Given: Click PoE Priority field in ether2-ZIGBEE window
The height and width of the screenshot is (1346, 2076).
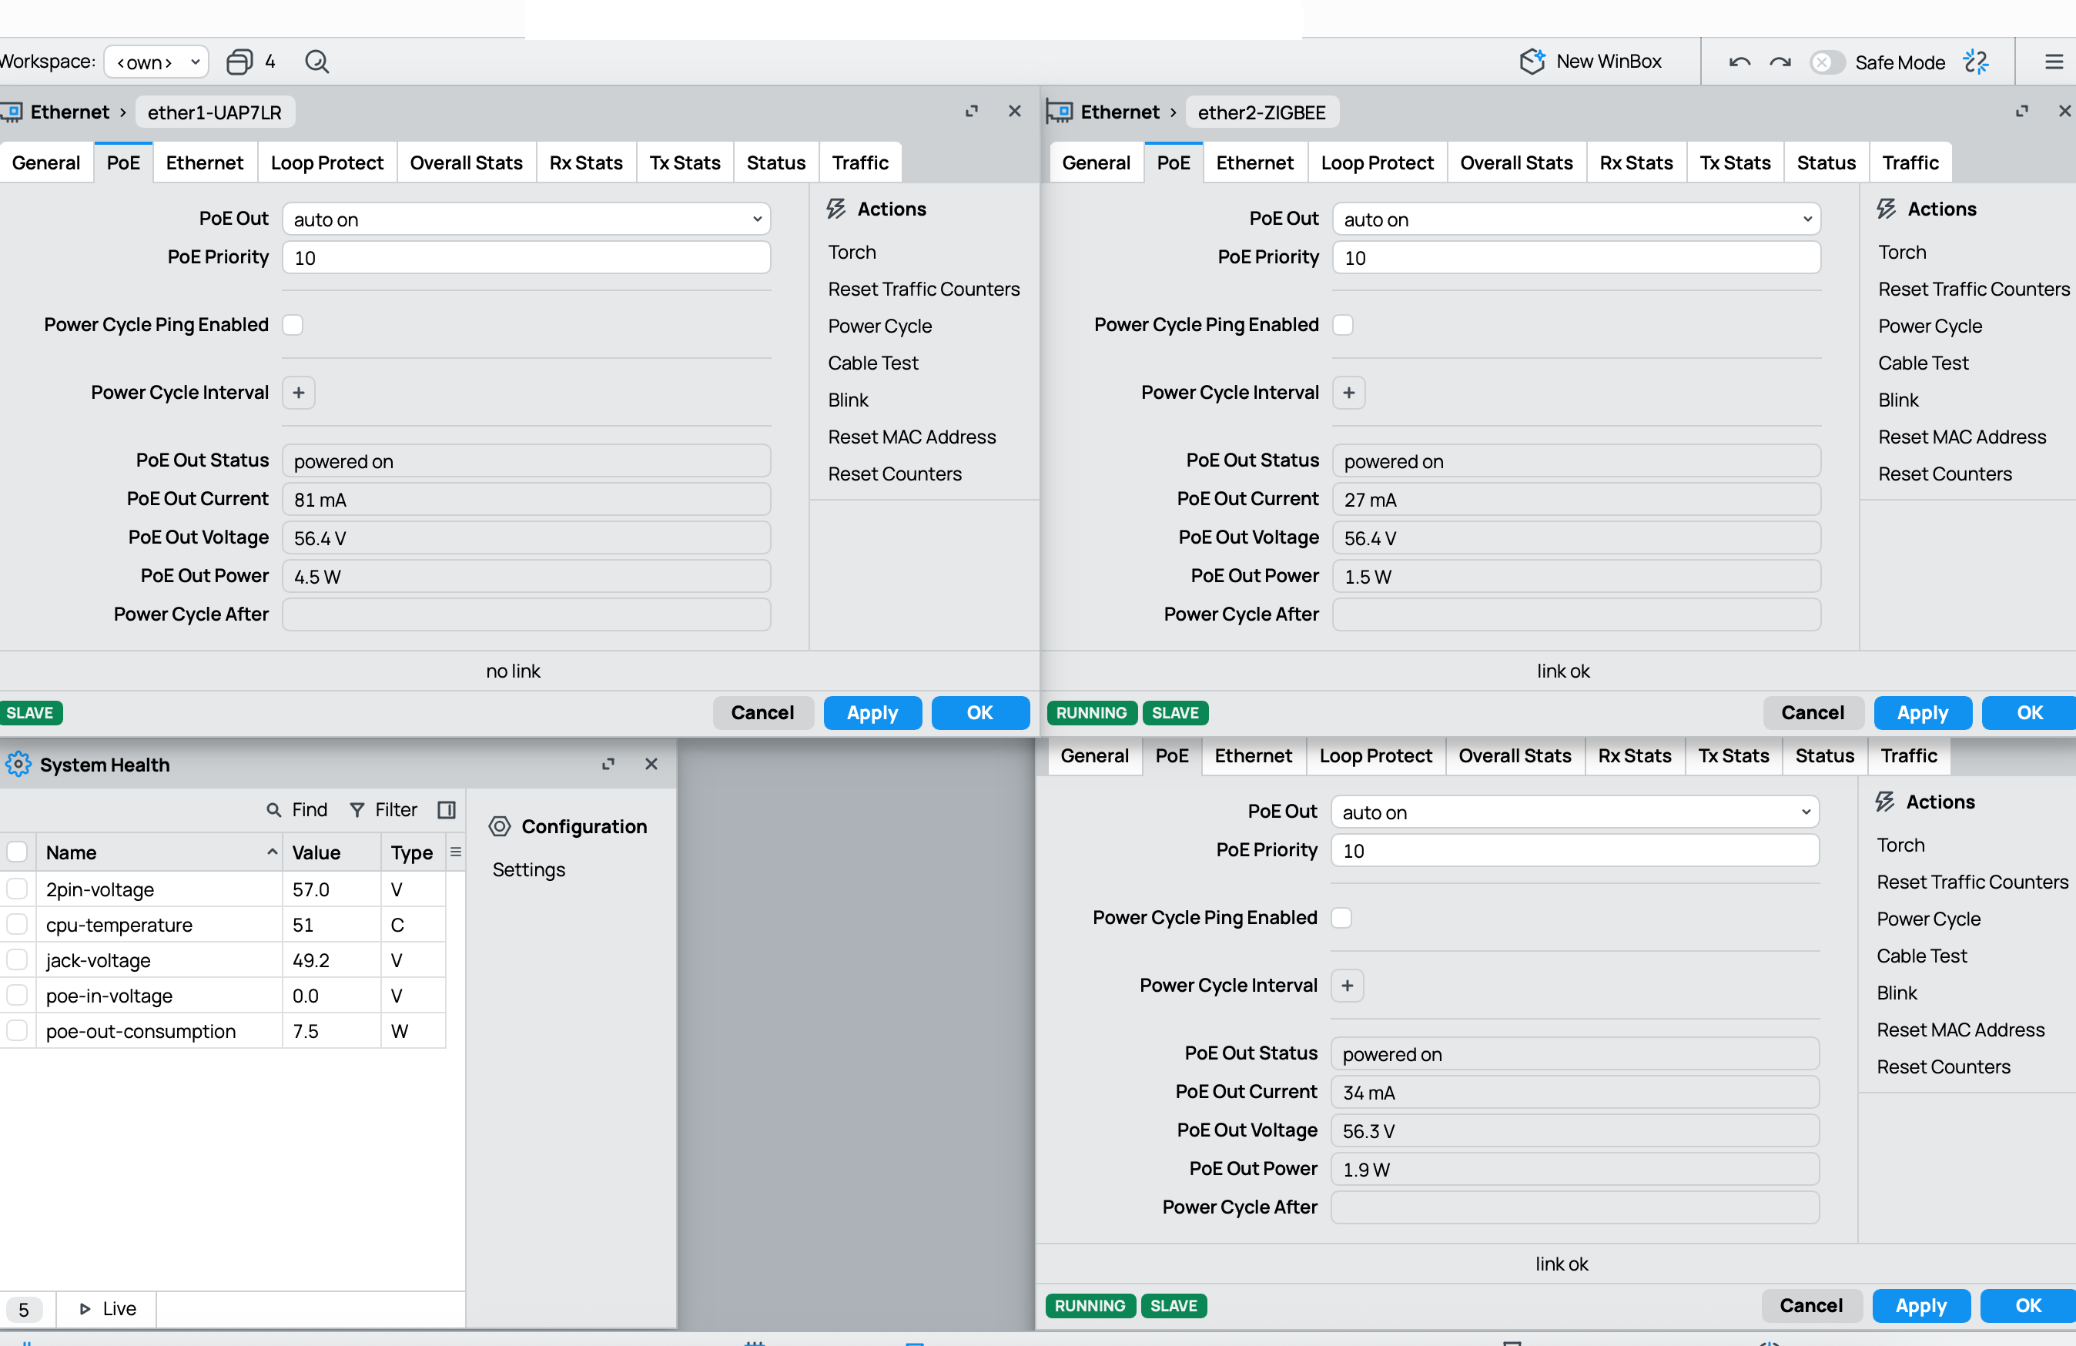Looking at the screenshot, I should (x=1576, y=257).
